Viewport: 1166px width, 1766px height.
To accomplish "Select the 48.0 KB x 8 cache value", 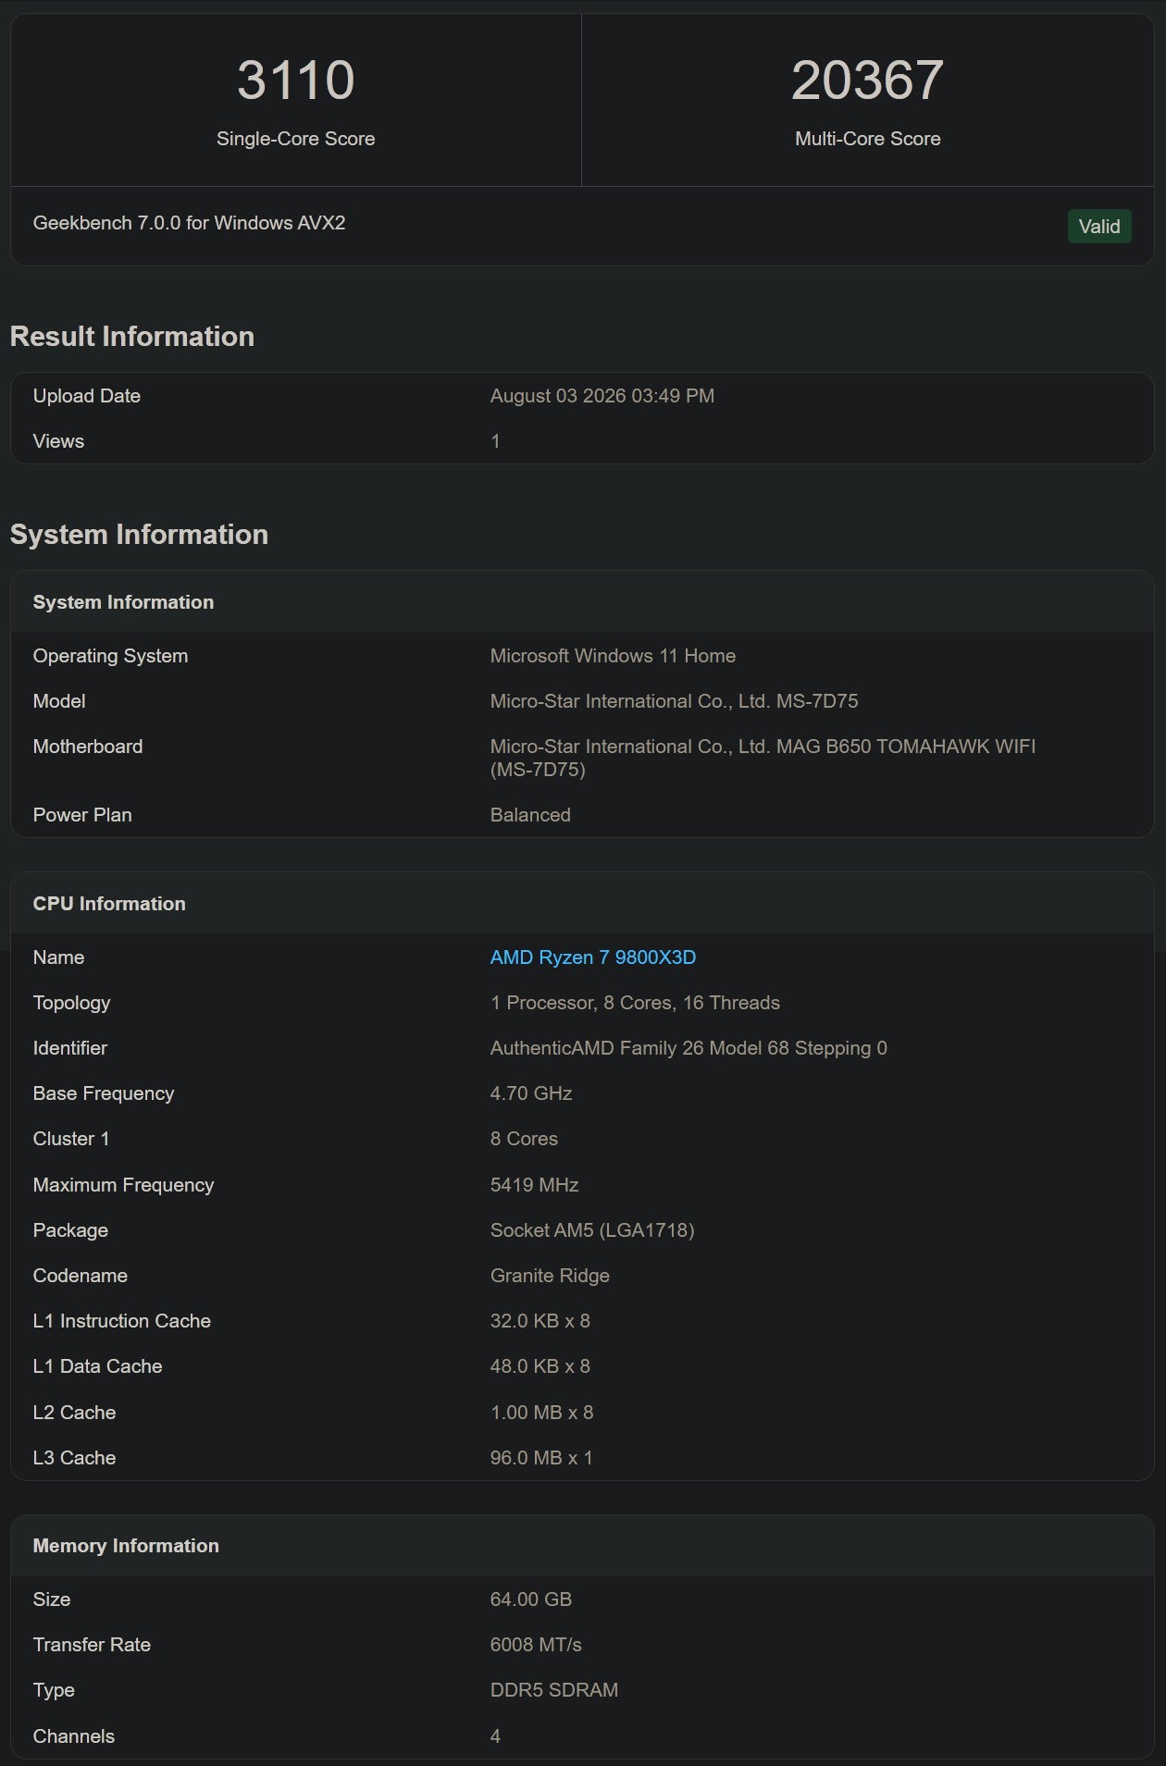I will coord(540,1366).
